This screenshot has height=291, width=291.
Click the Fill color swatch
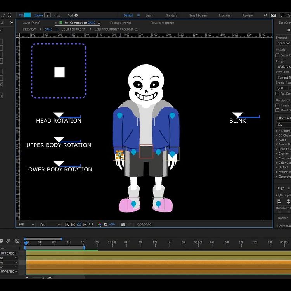point(28,15)
